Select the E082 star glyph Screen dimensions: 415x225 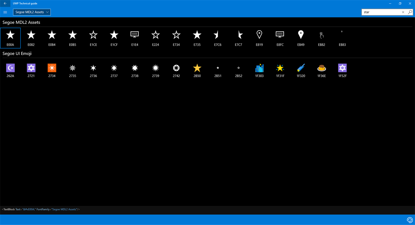click(31, 38)
